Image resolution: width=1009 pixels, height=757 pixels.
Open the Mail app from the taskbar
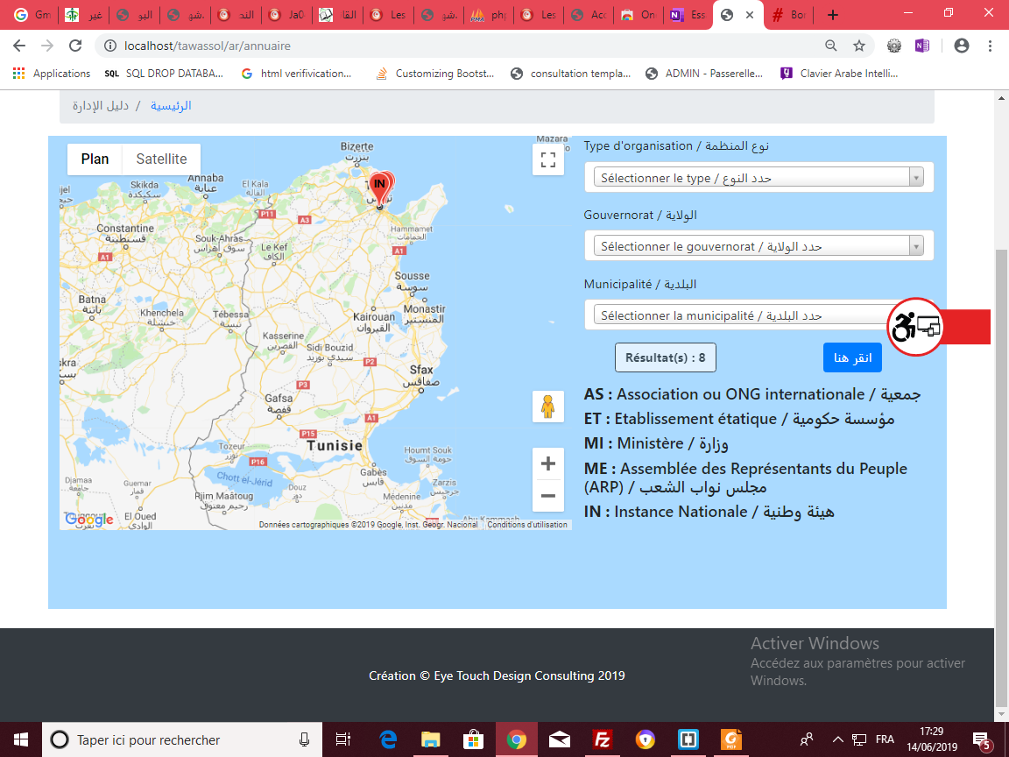(x=559, y=739)
